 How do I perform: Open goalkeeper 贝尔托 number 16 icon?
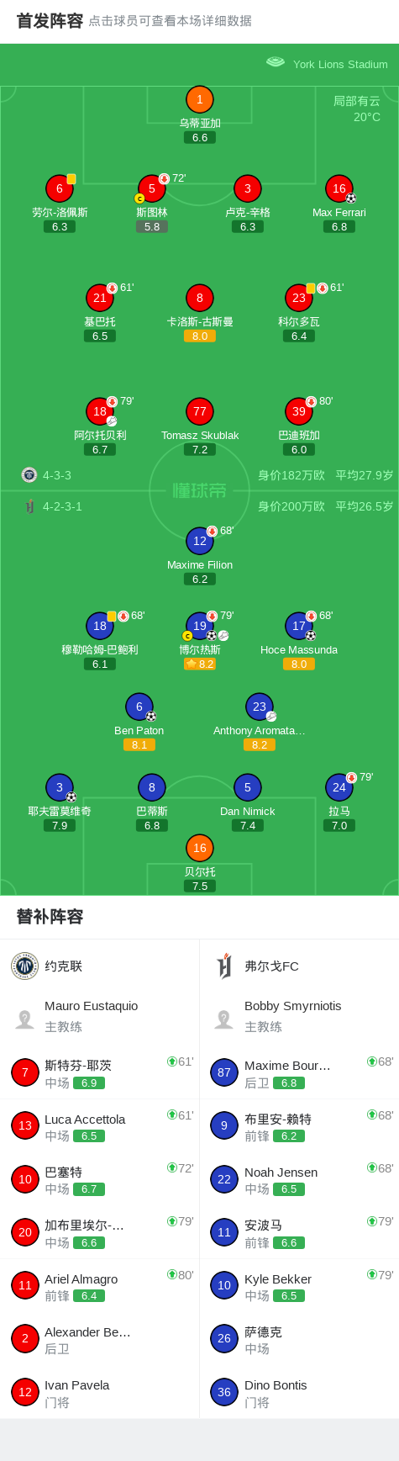[199, 848]
